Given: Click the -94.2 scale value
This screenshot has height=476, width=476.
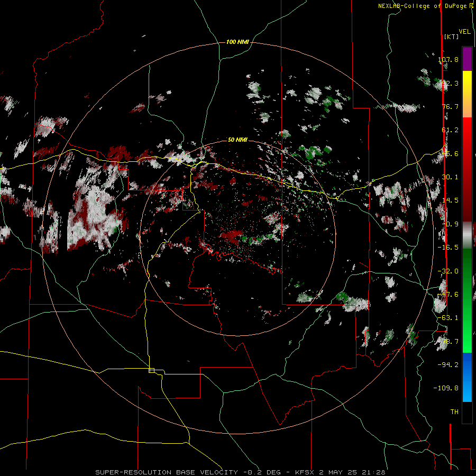Looking at the screenshot, I should [448, 364].
